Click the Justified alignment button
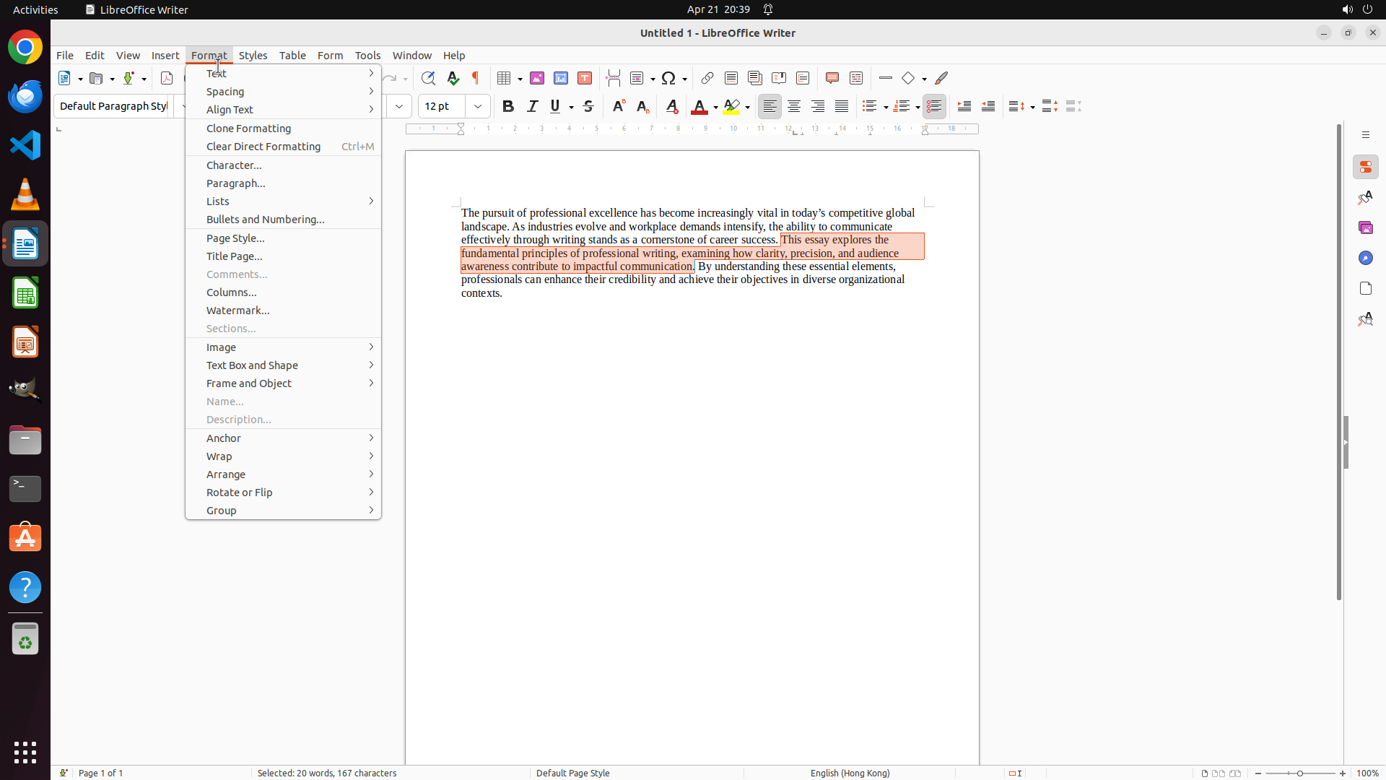 pos(842,106)
